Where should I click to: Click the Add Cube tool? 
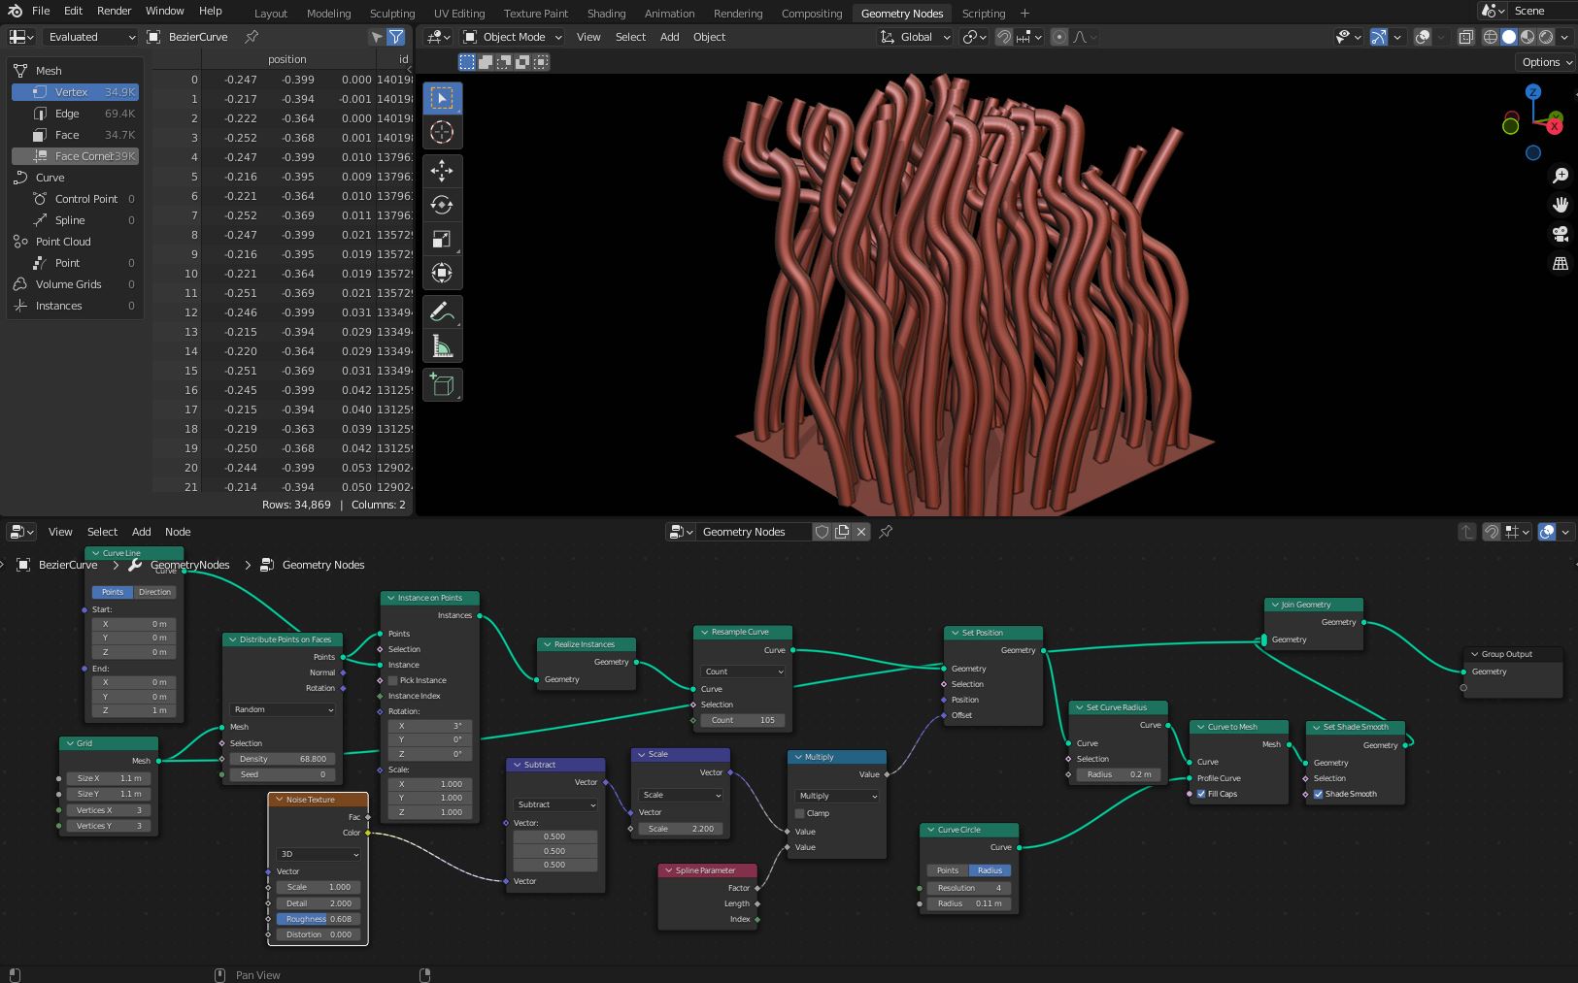point(442,385)
